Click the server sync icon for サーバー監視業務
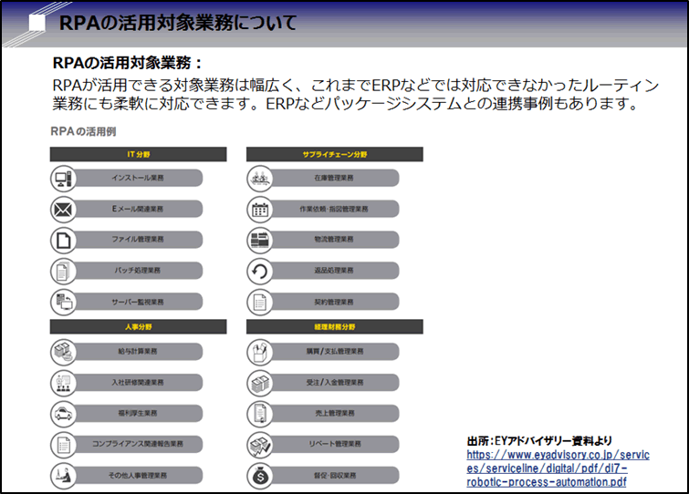 pyautogui.click(x=63, y=302)
